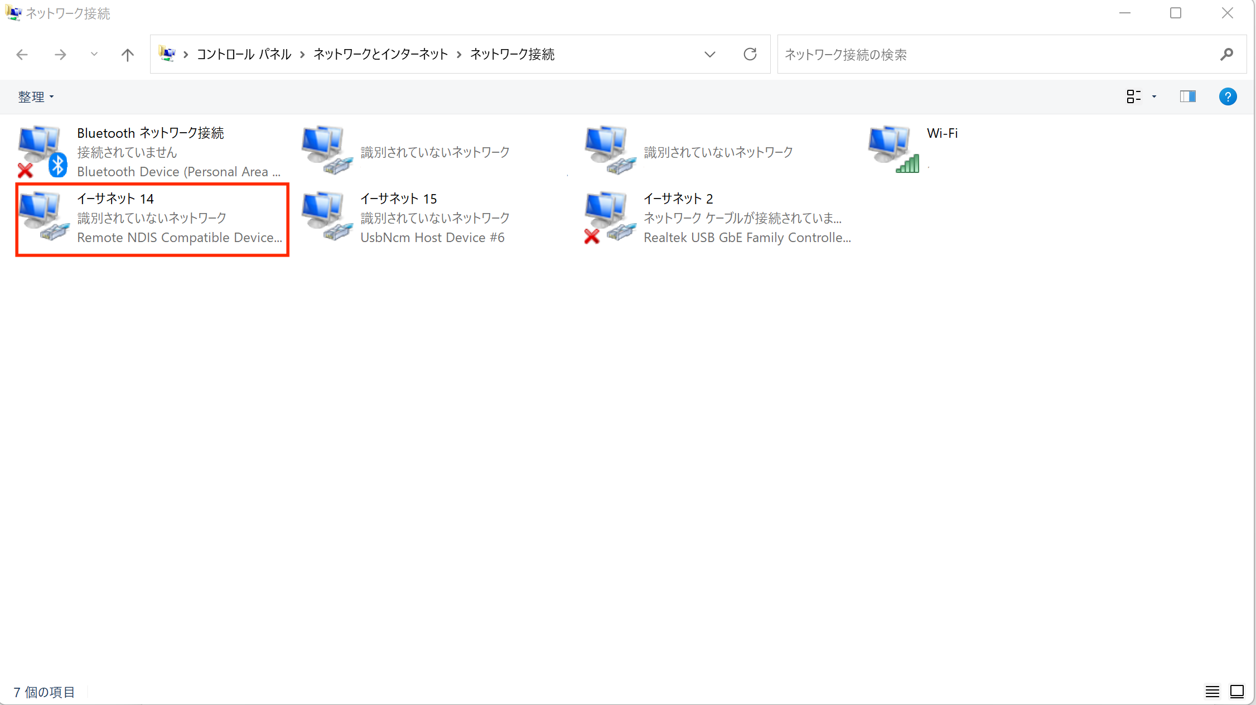This screenshot has width=1256, height=705.
Task: Click the back navigation arrow
Action: point(22,54)
